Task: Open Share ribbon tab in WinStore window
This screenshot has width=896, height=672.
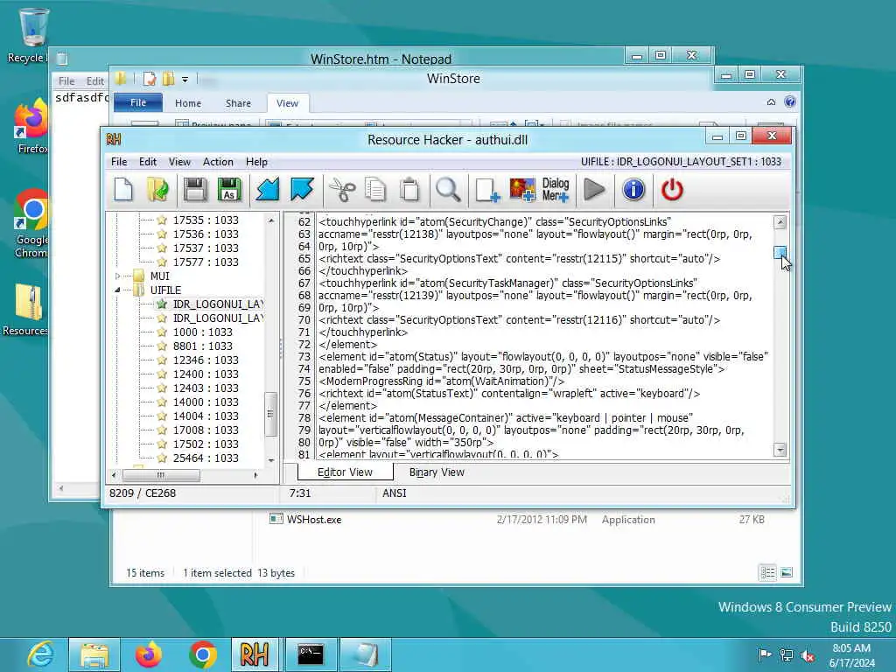Action: click(238, 103)
